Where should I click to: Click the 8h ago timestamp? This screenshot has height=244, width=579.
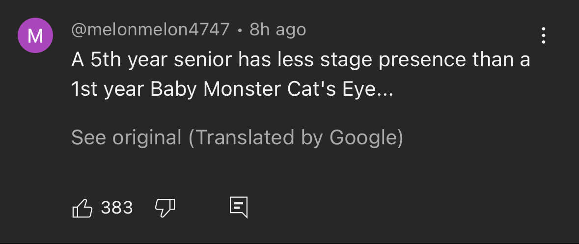[277, 30]
